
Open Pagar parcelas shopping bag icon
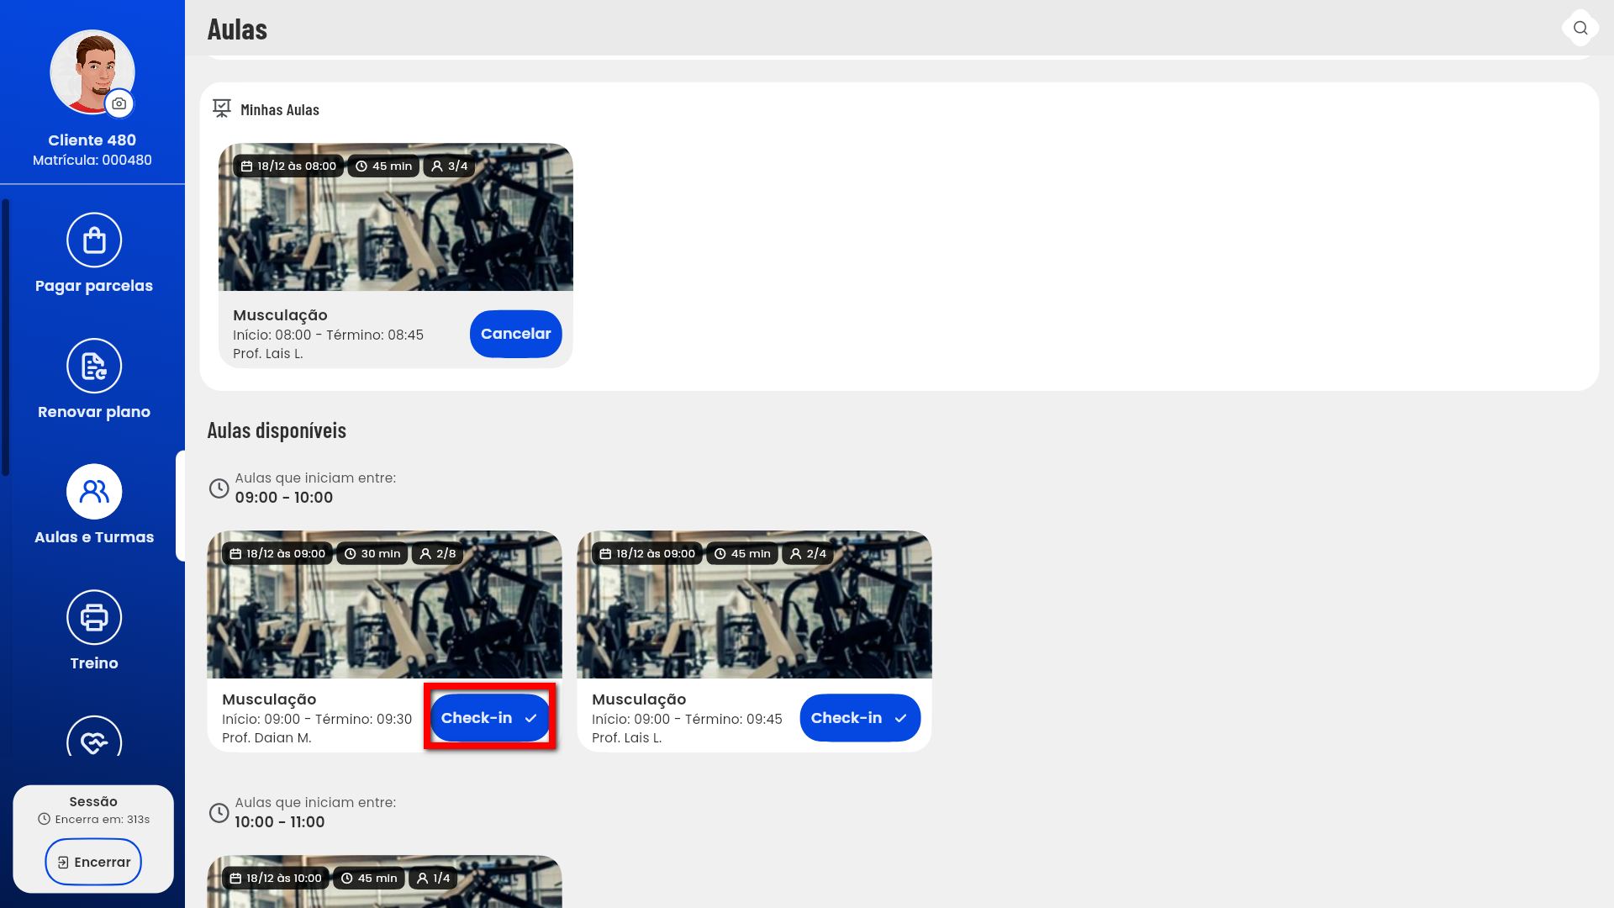(94, 240)
